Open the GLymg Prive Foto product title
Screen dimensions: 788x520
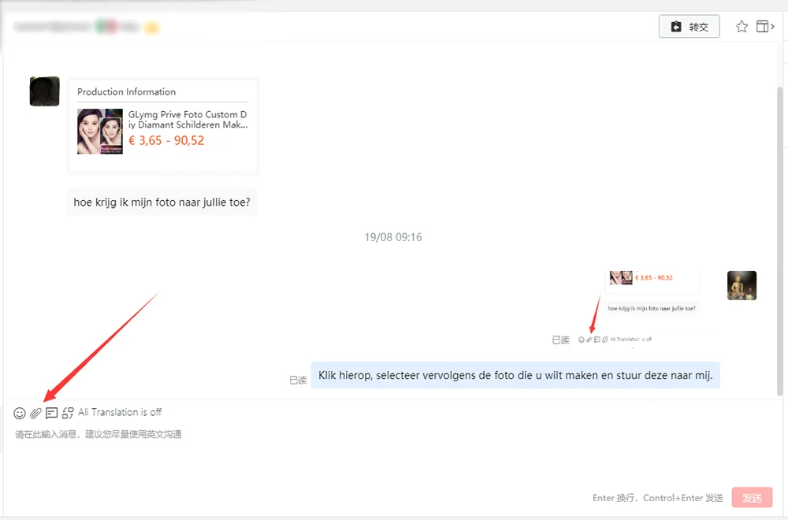pos(188,120)
